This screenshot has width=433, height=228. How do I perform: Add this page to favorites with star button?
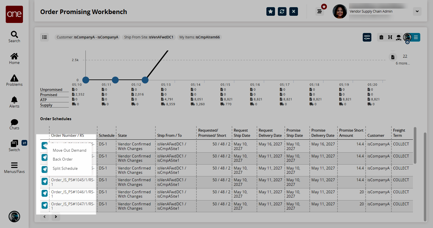tap(271, 11)
